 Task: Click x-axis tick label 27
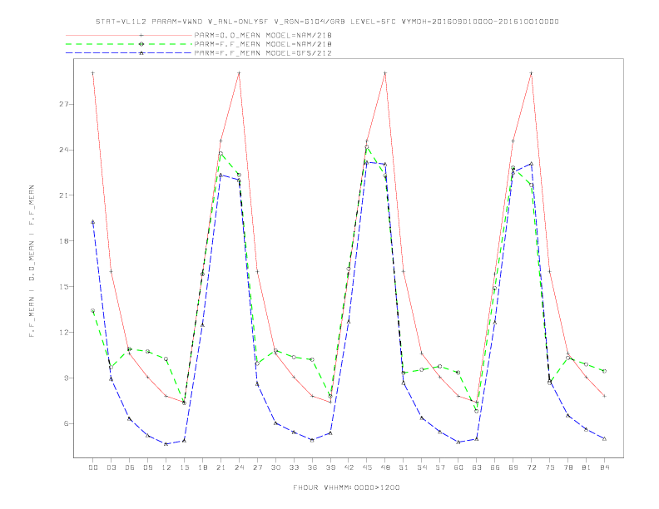point(257,467)
